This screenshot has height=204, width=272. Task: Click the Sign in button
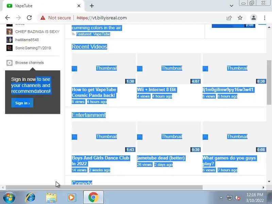coord(22,103)
